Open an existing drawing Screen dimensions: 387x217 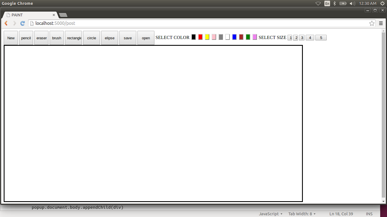point(146,38)
